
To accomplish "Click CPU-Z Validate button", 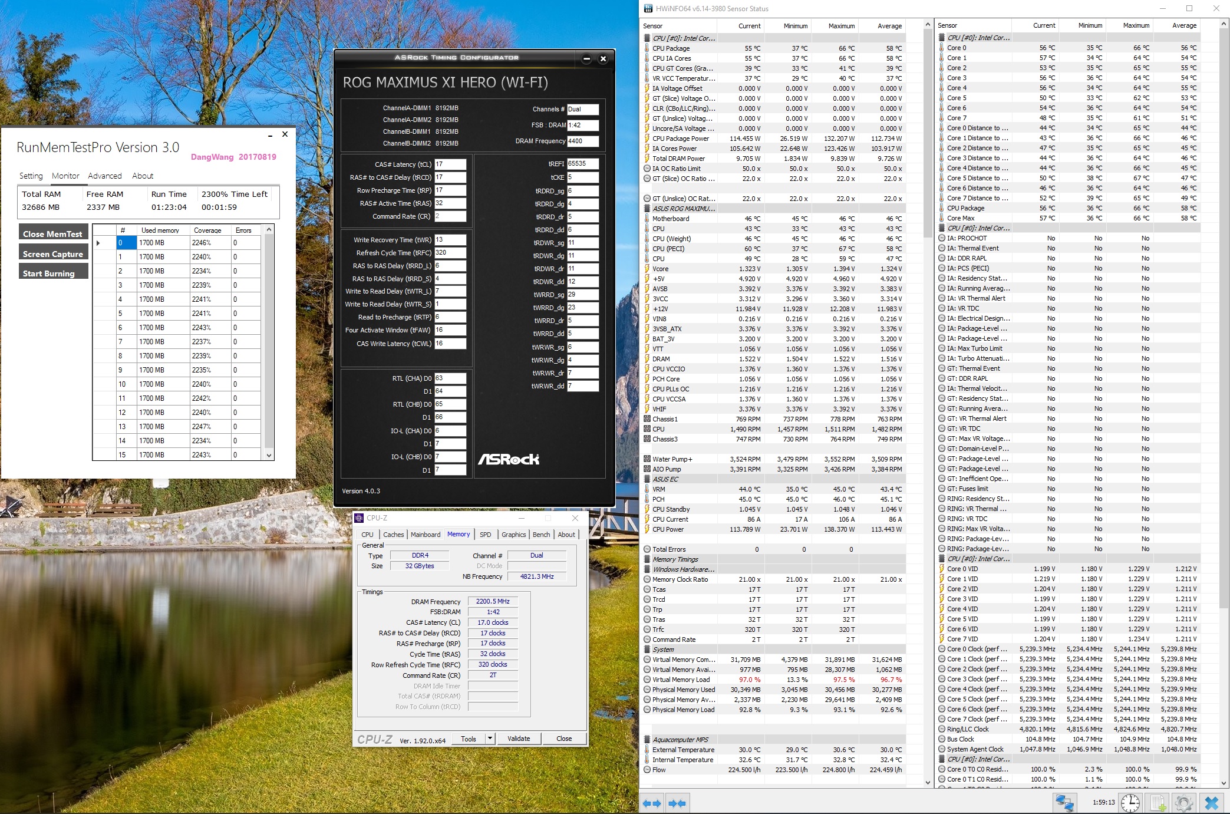I will [x=519, y=739].
